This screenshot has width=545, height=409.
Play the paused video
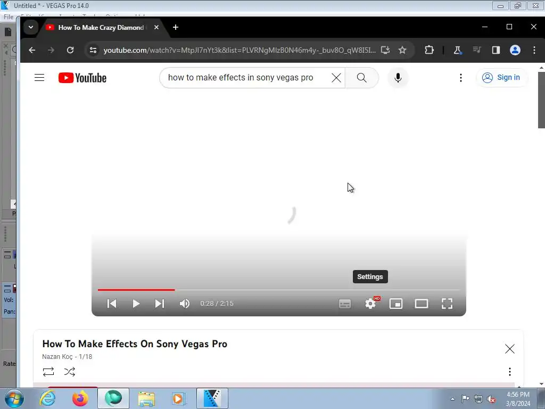point(136,304)
